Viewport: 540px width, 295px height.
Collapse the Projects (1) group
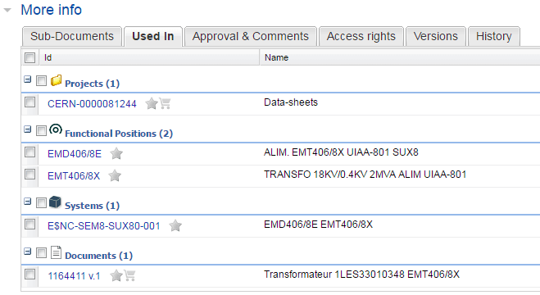28,79
